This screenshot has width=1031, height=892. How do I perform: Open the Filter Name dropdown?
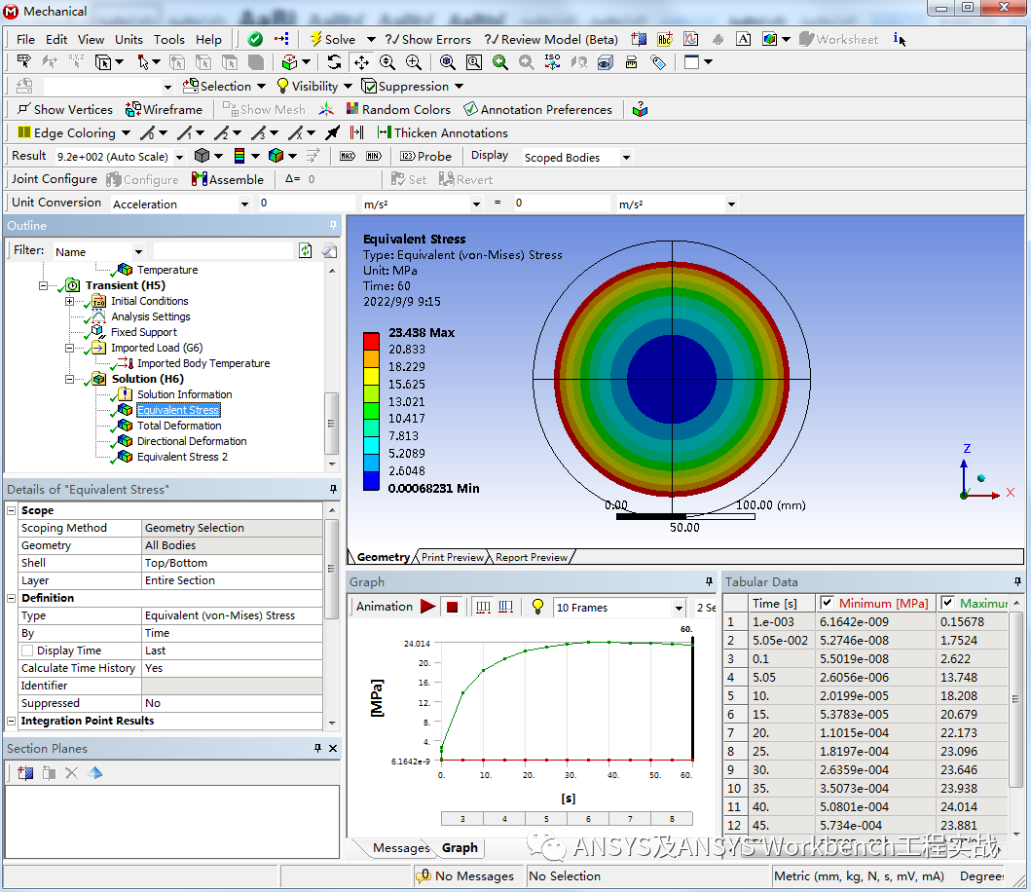tap(139, 251)
